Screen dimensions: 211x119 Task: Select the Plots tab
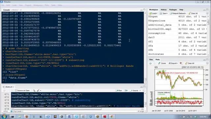pyautogui.click(x=158, y=59)
